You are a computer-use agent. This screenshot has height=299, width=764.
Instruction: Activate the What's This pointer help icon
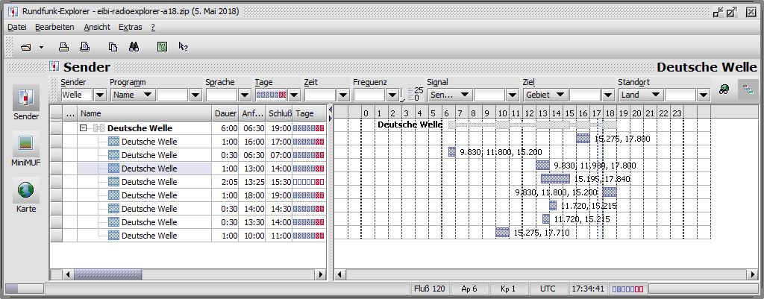[183, 47]
